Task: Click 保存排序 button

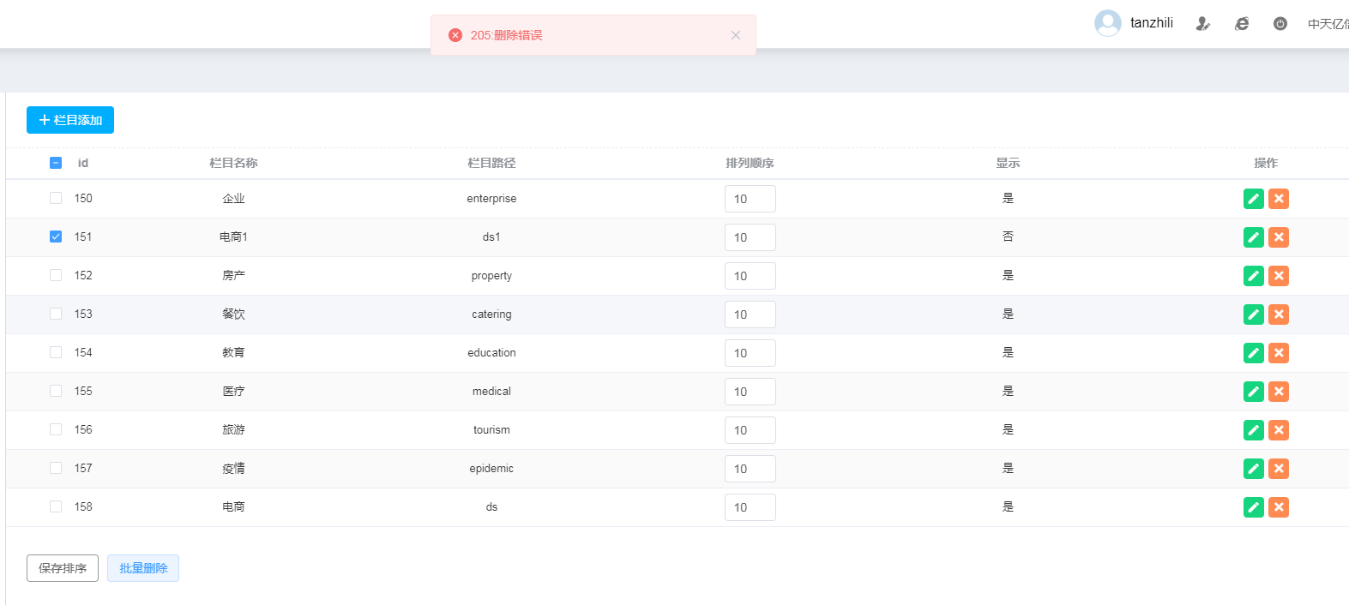Action: [x=63, y=568]
